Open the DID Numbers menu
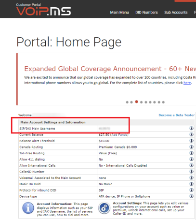The height and width of the screenshot is (220, 196). 146,13
